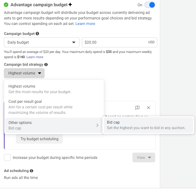Click Campaign bid strategy info icon

pos(46,64)
